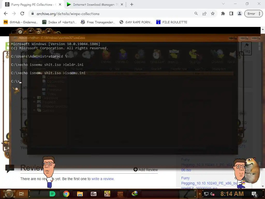The width and height of the screenshot is (265, 199).
Task: Open the FILE ROULETTE bookmark
Action: tap(172, 22)
